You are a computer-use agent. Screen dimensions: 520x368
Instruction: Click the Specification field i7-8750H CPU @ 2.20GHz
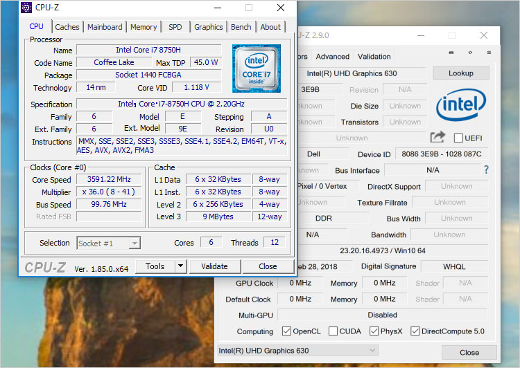pyautogui.click(x=182, y=104)
